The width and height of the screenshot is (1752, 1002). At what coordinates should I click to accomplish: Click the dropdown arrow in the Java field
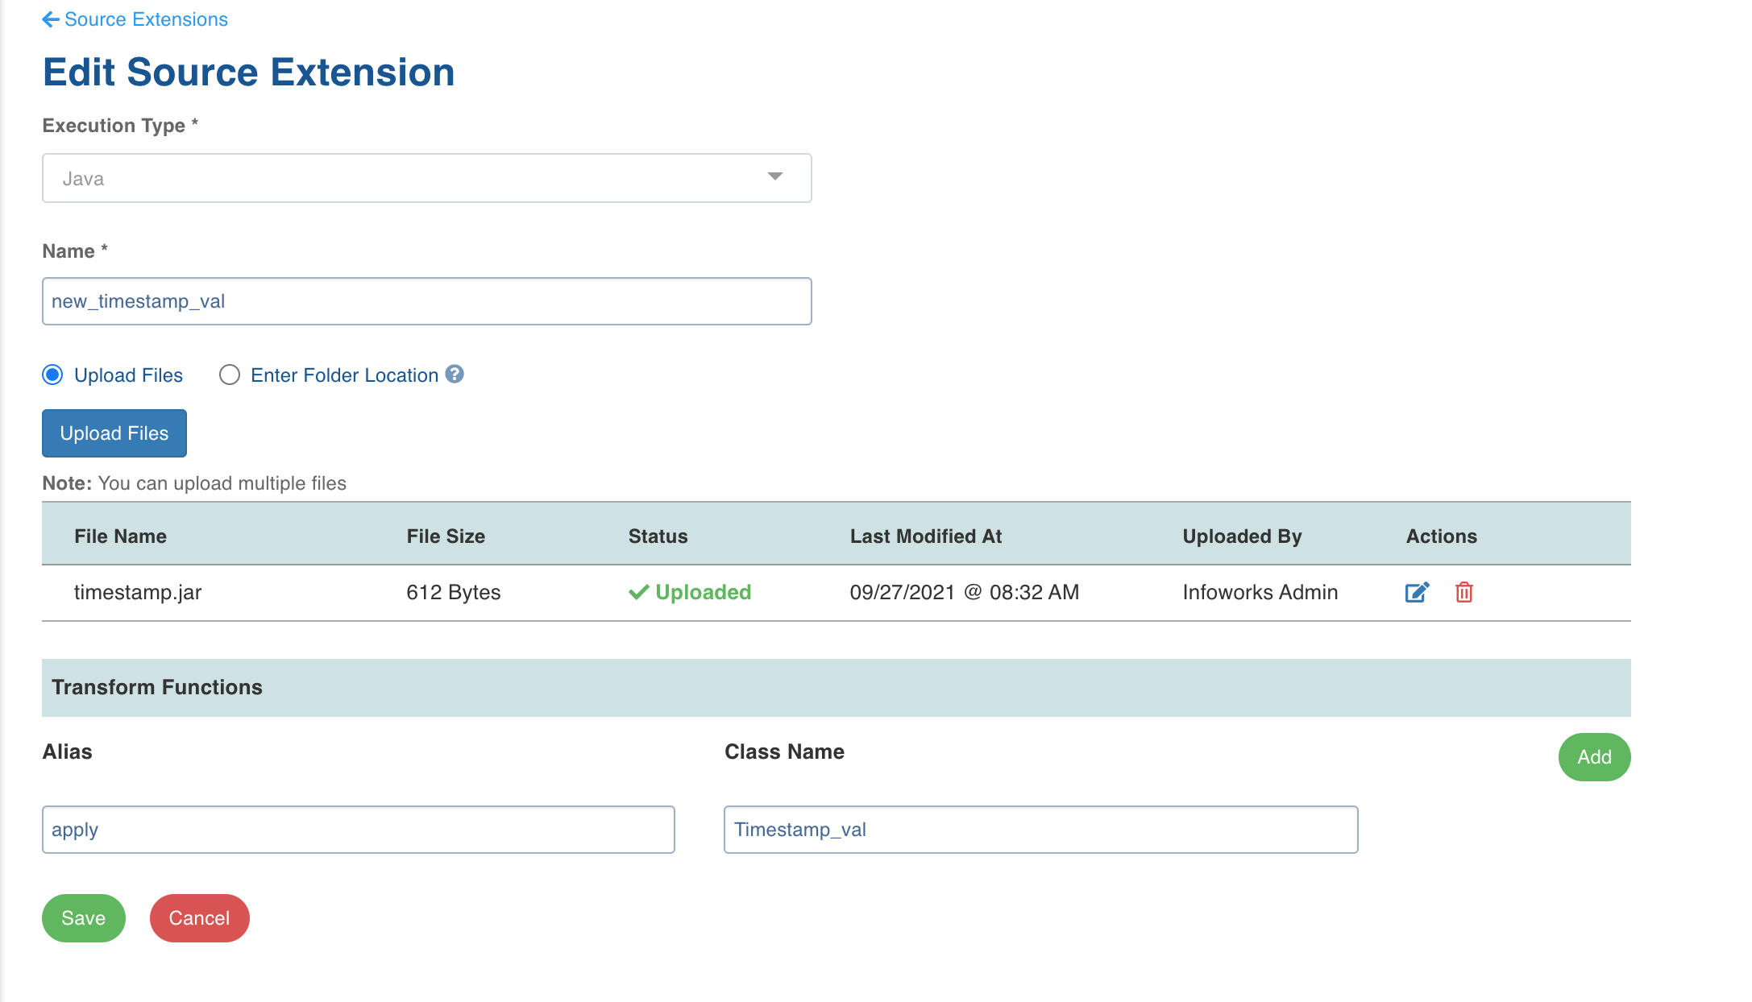(775, 176)
